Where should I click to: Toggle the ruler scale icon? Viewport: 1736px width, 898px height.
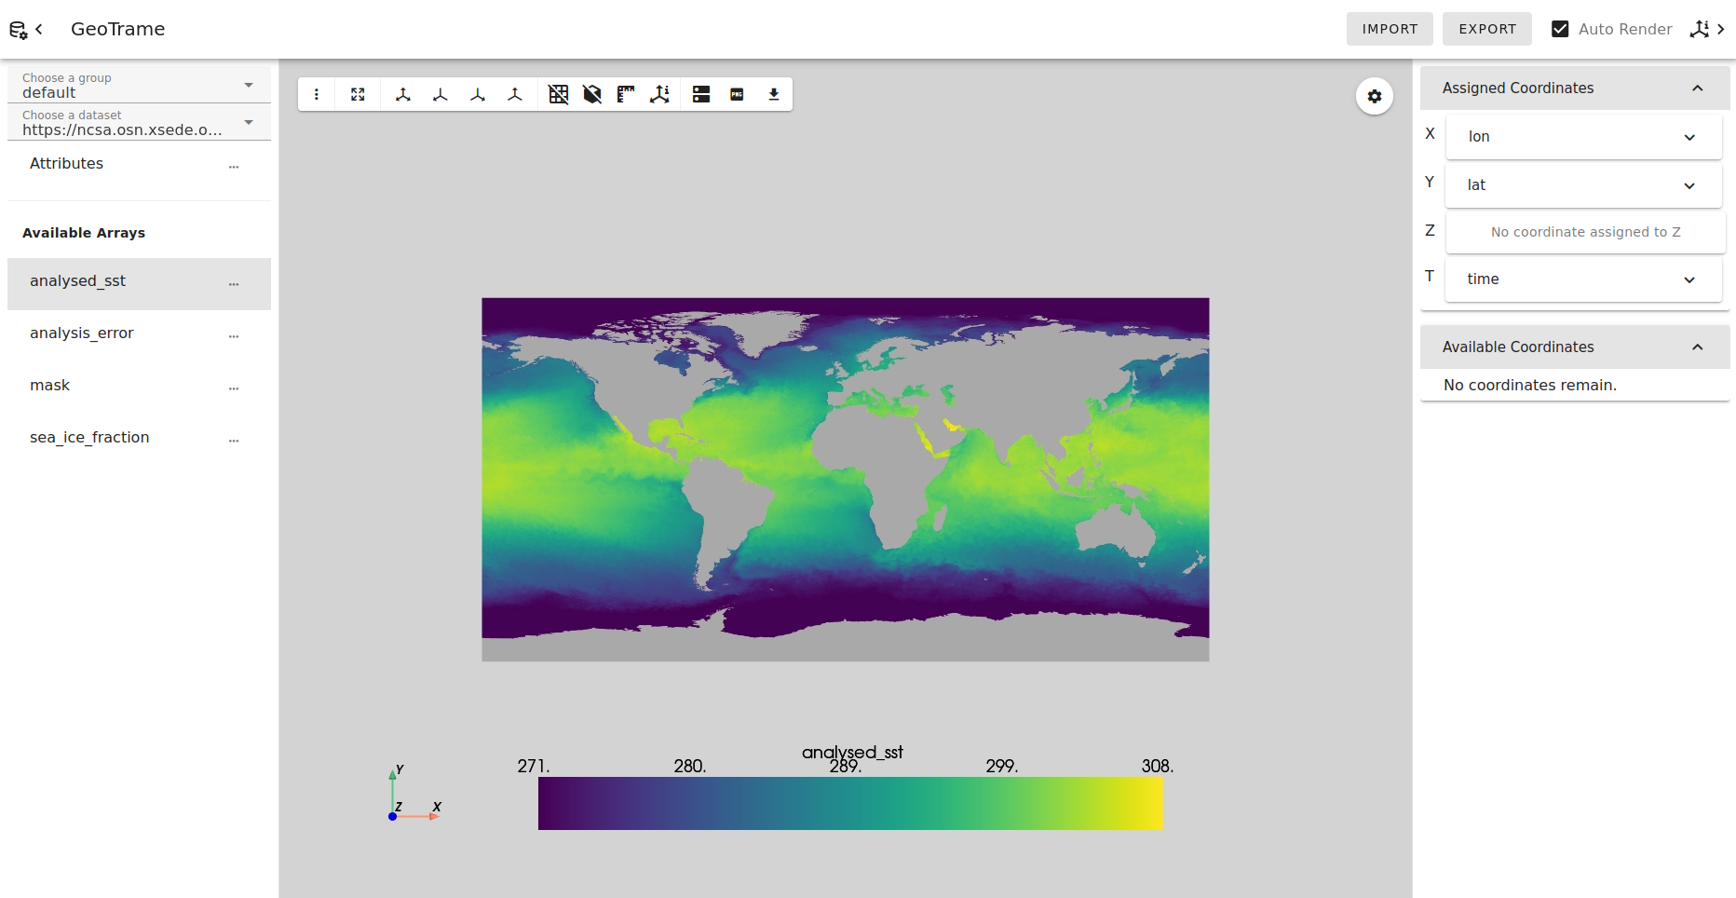626,94
